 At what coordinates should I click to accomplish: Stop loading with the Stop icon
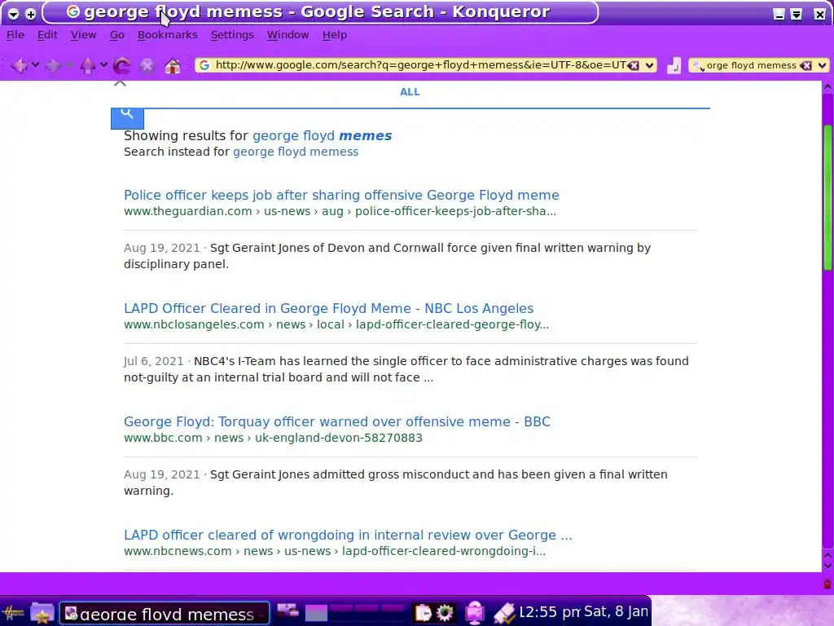[x=147, y=65]
